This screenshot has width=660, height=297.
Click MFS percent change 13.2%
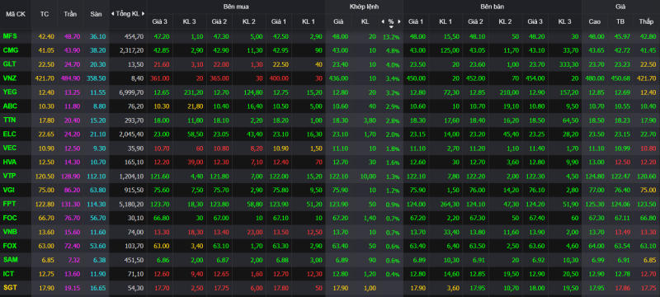tap(391, 37)
